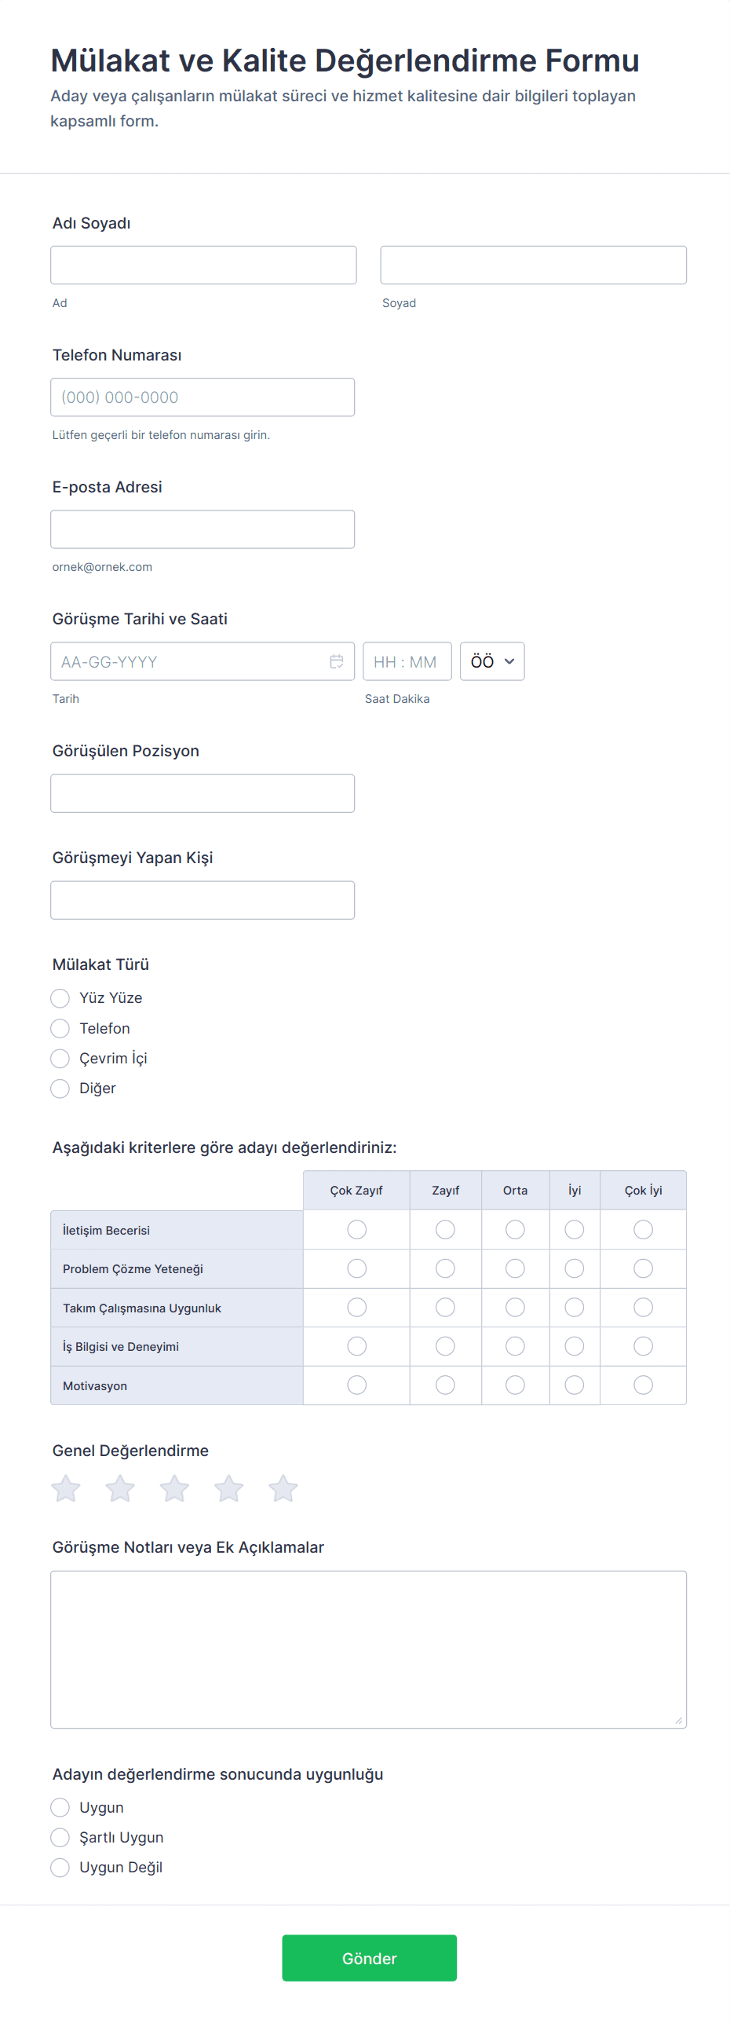The image size is (730, 2020).
Task: Select the fourth star rating
Action: (x=228, y=1488)
